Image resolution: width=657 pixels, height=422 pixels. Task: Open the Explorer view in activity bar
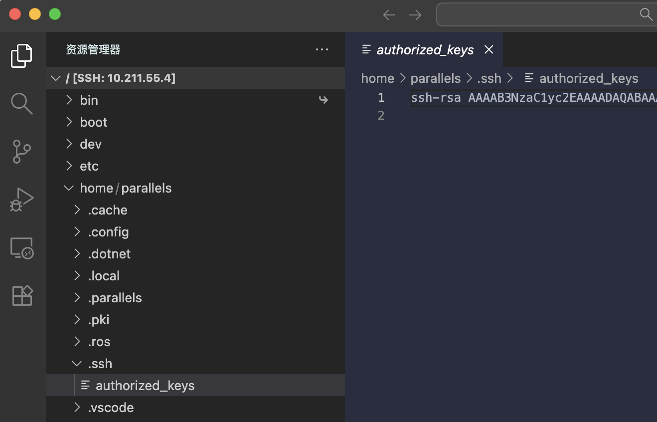point(22,55)
